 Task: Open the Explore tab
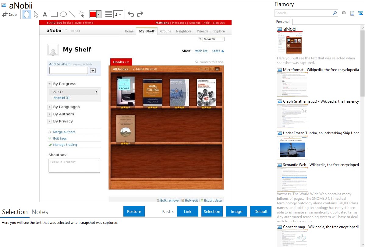point(219,31)
